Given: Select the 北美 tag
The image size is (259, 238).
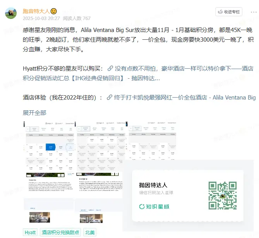Looking at the screenshot, I should [x=90, y=232].
